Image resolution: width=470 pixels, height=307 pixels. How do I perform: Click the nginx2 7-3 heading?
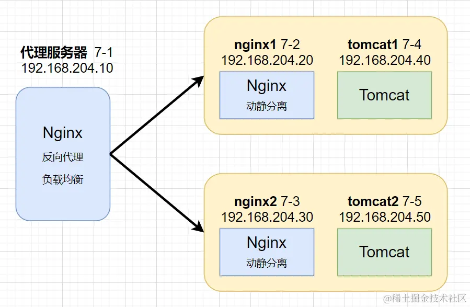pyautogui.click(x=267, y=202)
